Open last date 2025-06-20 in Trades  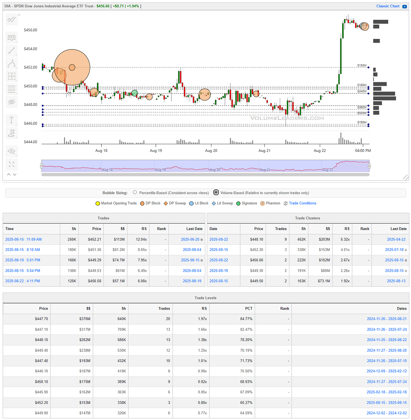190,239
